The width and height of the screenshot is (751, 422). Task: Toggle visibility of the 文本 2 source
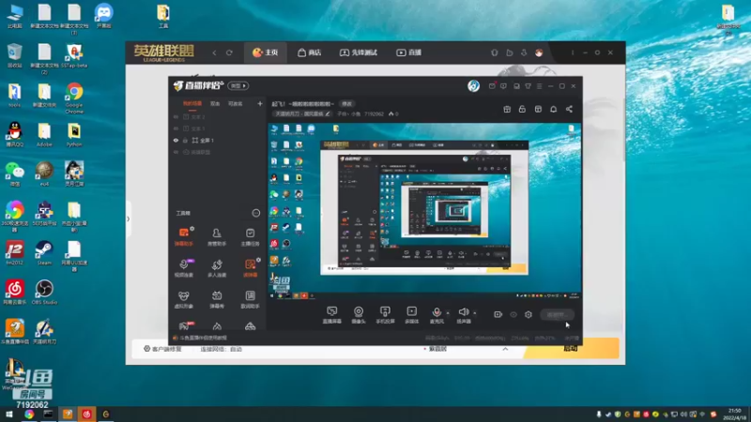[x=176, y=116]
